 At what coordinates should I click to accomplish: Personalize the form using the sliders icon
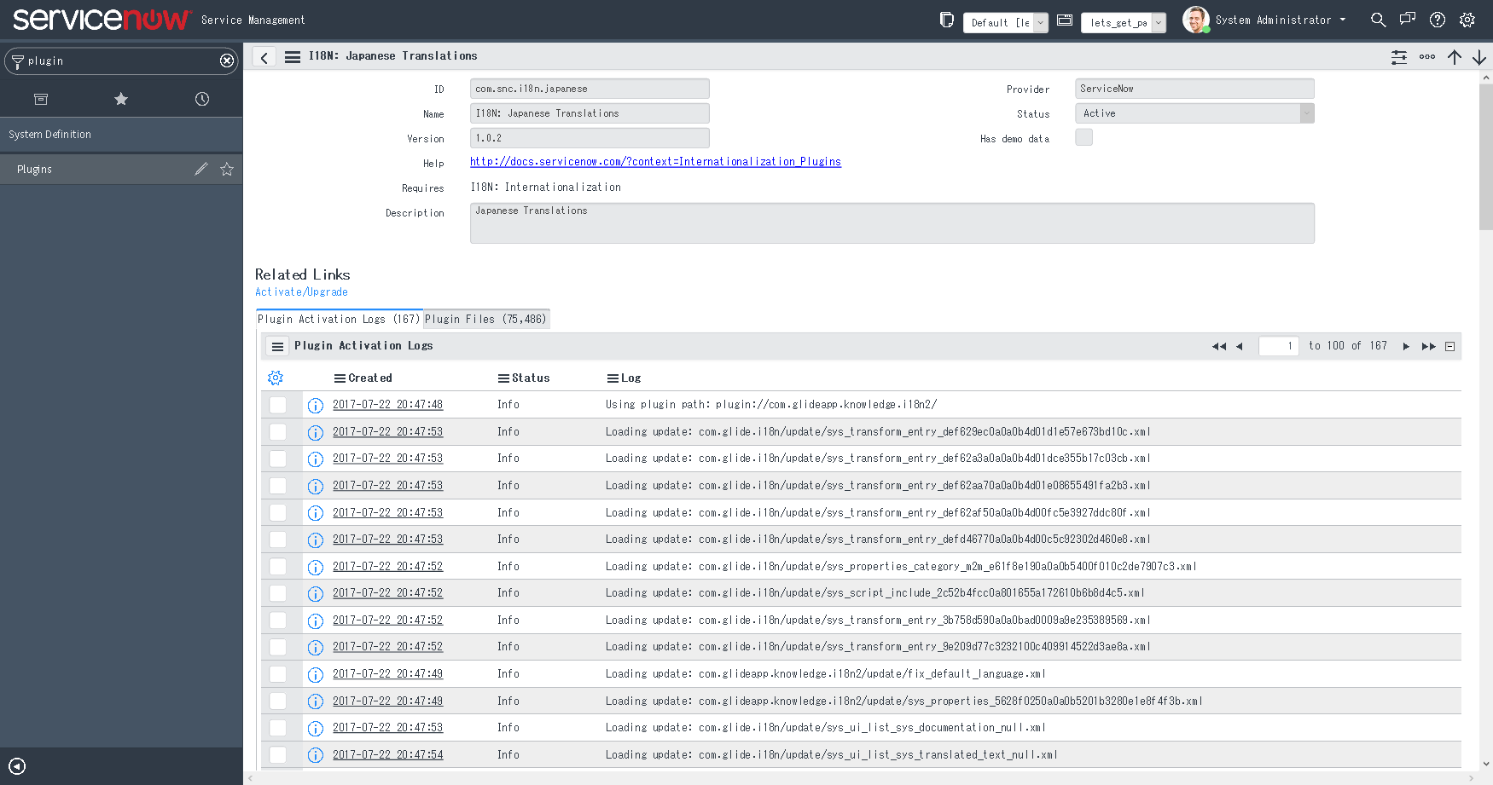point(1399,56)
